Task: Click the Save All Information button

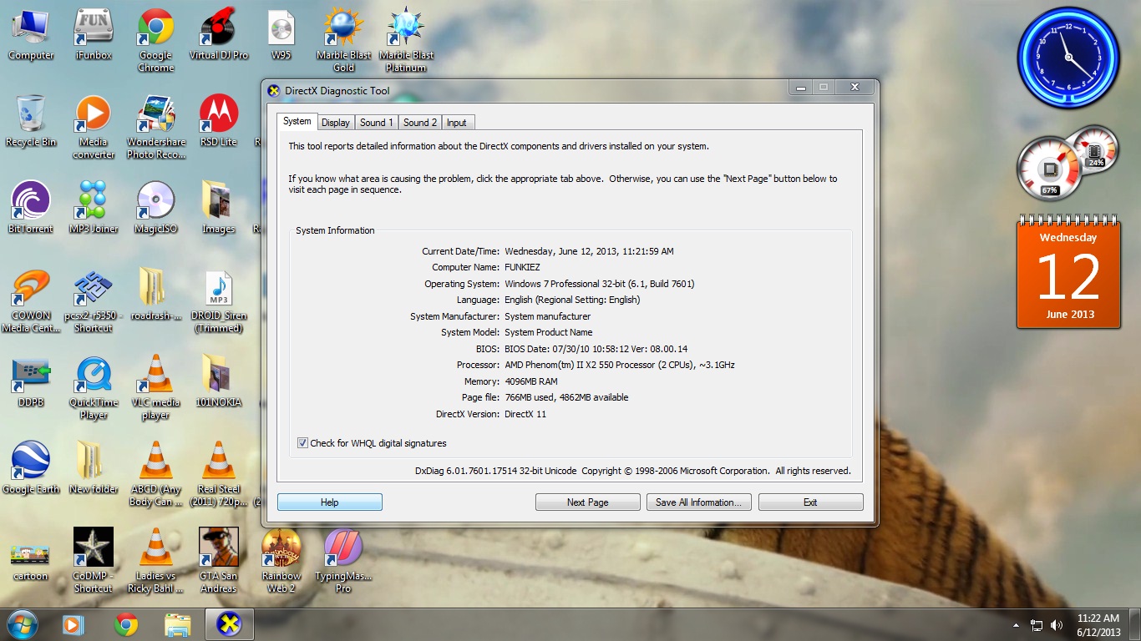Action: pyautogui.click(x=698, y=502)
